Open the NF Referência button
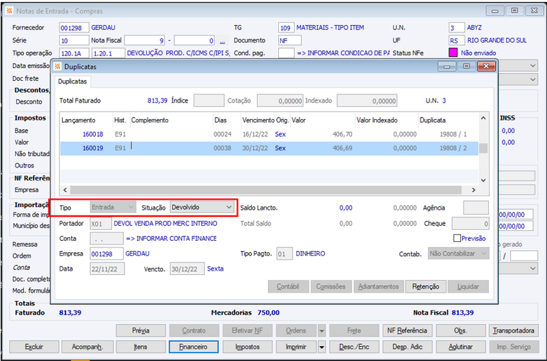 [x=407, y=331]
